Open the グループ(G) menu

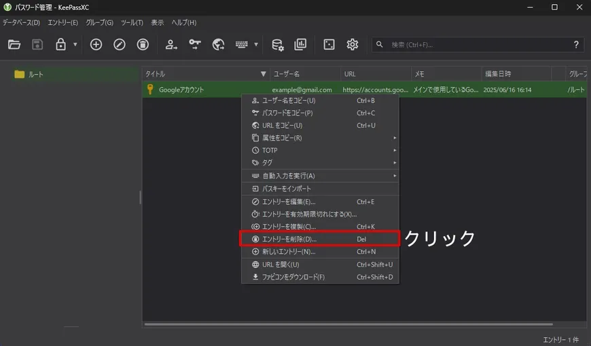click(x=99, y=22)
